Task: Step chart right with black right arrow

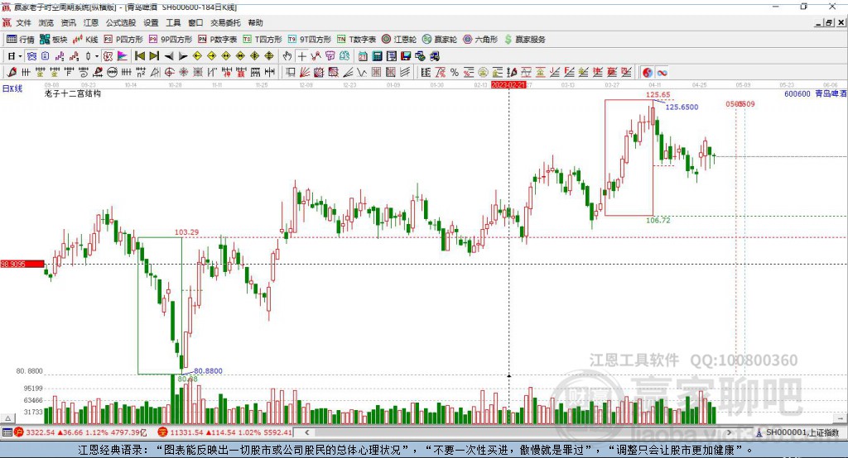Action: pos(183,56)
